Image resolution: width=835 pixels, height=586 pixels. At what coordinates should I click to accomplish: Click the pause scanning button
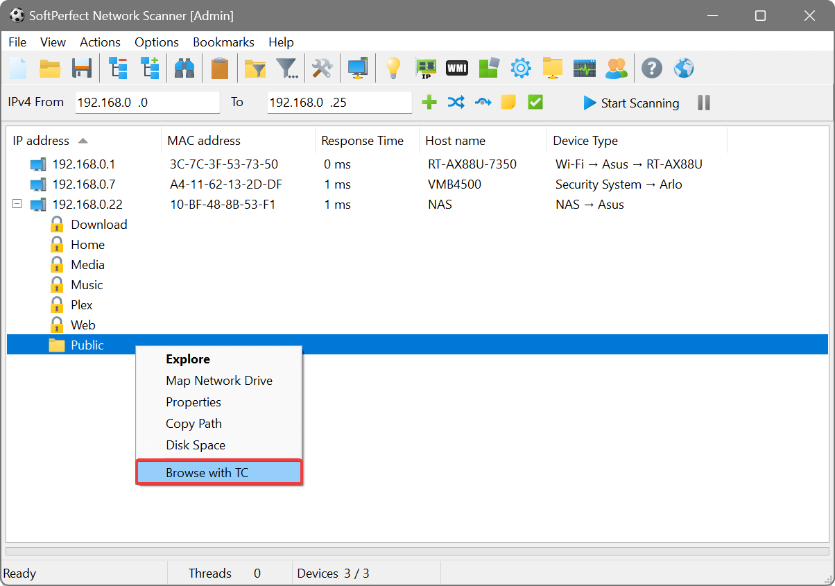(704, 103)
